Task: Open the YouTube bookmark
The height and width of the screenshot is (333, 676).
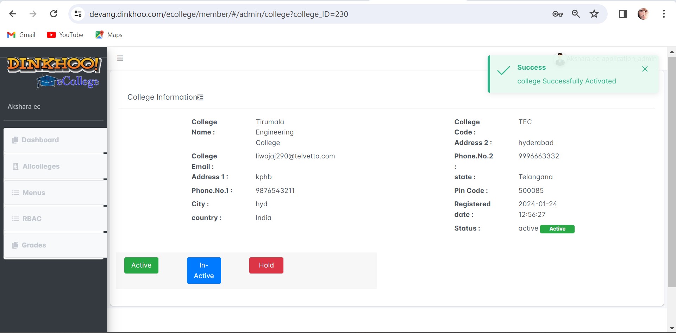Action: 65,34
